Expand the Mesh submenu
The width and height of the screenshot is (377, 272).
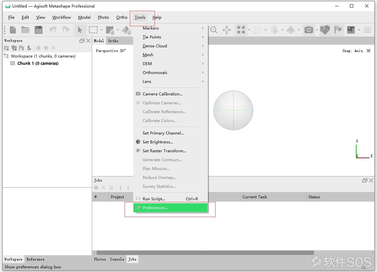click(170, 55)
